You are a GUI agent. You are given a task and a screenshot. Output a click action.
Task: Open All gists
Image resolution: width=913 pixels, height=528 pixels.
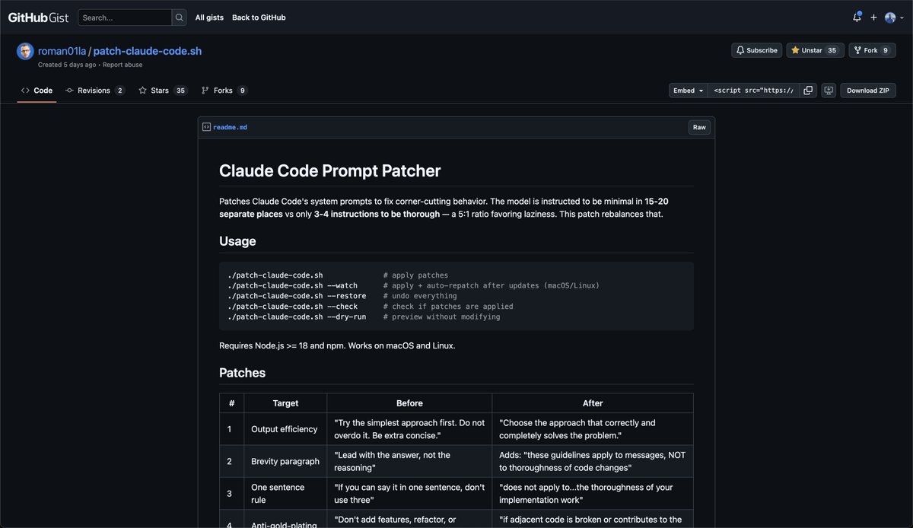209,17
